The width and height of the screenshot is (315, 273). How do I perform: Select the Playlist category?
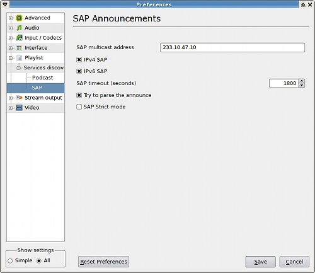[33, 57]
